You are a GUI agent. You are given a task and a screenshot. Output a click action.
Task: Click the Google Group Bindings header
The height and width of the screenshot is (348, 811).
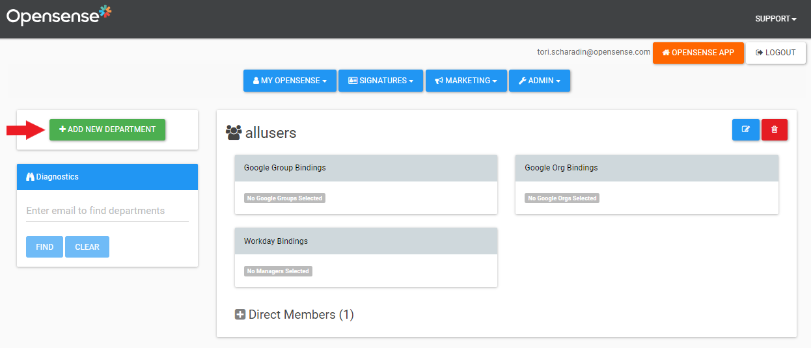point(366,168)
